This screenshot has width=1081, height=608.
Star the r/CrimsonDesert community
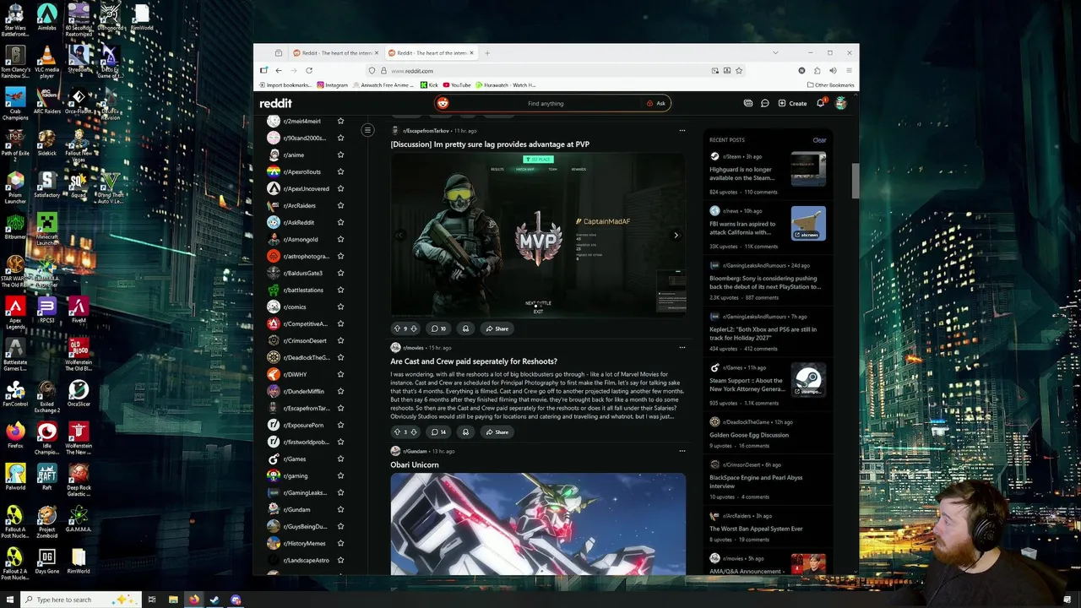[340, 340]
